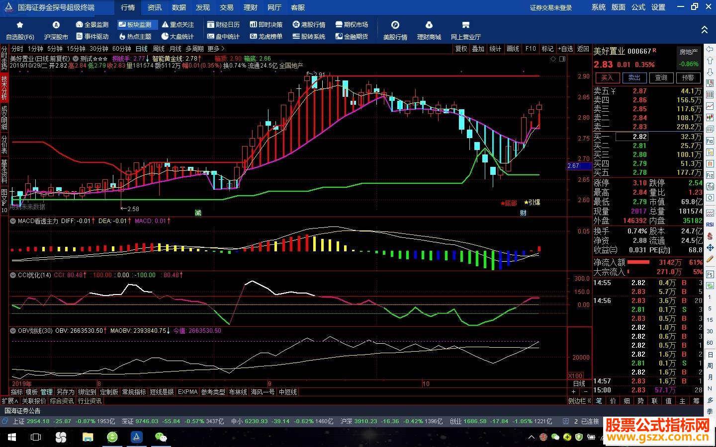The image size is (716, 447).
Task: Toggle the main chart indicator dropdown circle
Action: (75, 59)
